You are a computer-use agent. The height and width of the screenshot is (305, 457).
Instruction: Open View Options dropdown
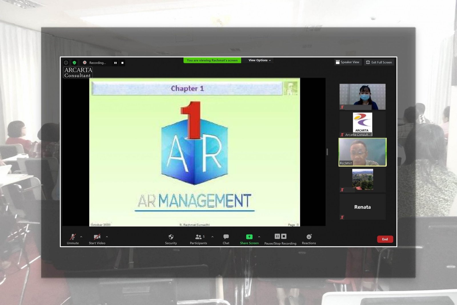click(259, 60)
